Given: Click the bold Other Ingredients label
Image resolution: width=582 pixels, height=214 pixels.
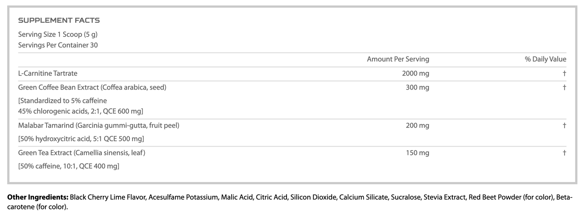Looking at the screenshot, I should (x=38, y=197).
